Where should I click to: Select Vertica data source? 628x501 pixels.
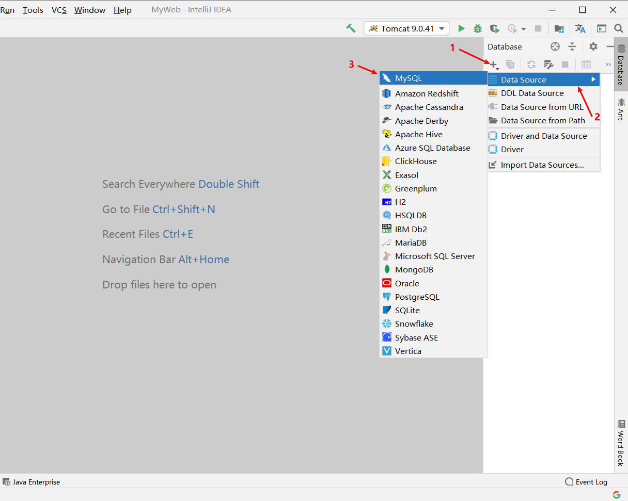tap(433, 351)
